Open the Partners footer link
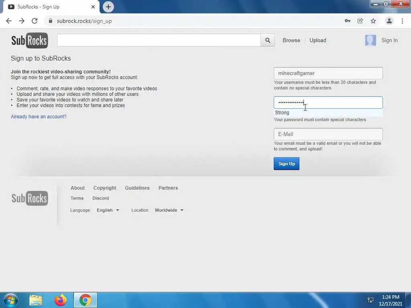This screenshot has width=411, height=308. pyautogui.click(x=168, y=188)
